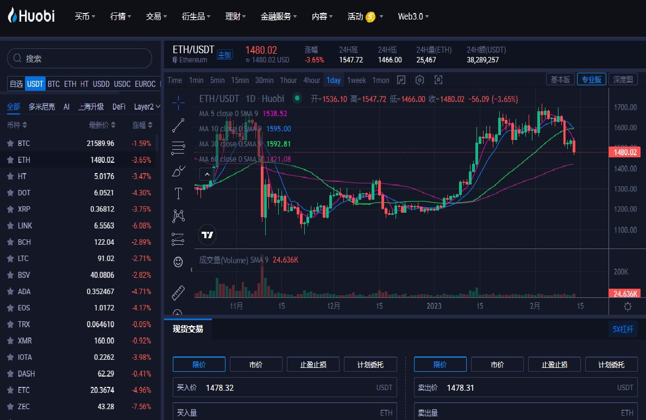Screen dimensions: 646x420
Task: Open the prediction and measurement tool
Action: point(178,239)
